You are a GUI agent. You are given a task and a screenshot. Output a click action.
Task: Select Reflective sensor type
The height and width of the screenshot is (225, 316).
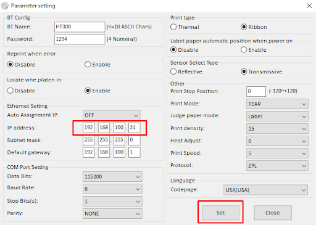[186, 72]
